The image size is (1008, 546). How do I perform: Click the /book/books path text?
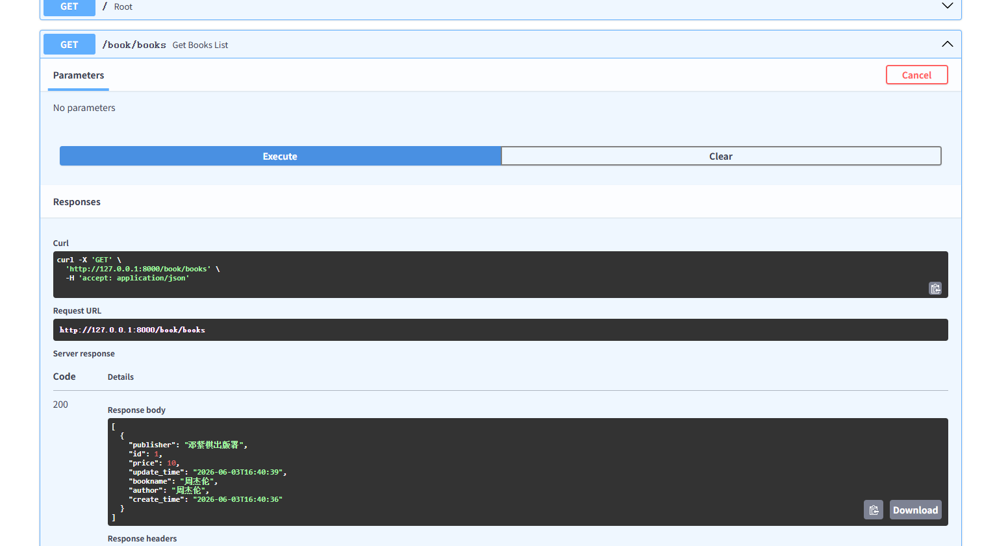134,45
